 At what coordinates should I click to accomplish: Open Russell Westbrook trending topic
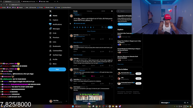pyautogui.click(x=129, y=51)
